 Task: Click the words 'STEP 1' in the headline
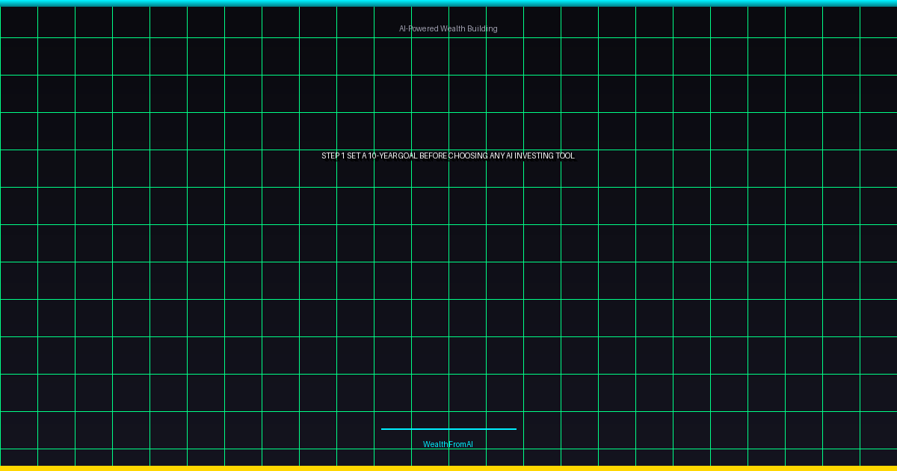tap(333, 156)
